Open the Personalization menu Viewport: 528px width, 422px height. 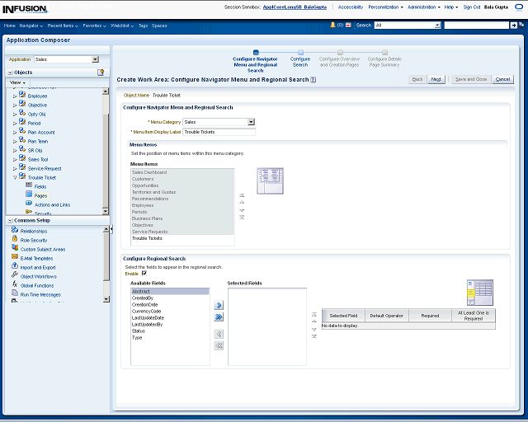[x=385, y=7]
